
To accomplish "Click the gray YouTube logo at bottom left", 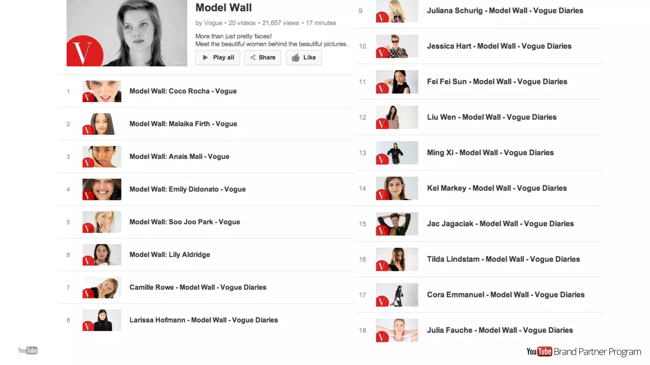I will (x=28, y=350).
